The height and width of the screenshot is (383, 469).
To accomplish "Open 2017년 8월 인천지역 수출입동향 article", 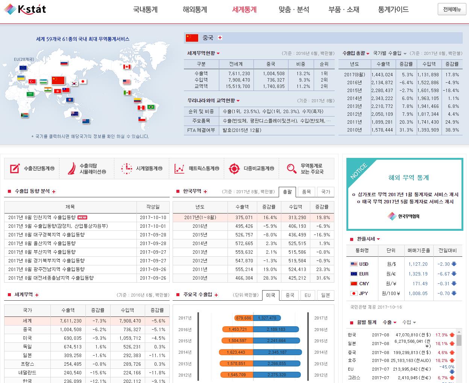I will [x=42, y=217].
